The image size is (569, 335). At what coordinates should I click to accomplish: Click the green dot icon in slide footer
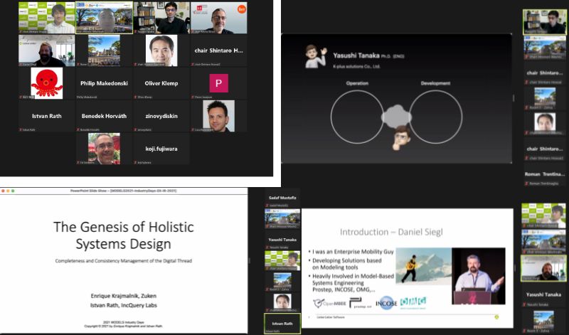(x=496, y=317)
